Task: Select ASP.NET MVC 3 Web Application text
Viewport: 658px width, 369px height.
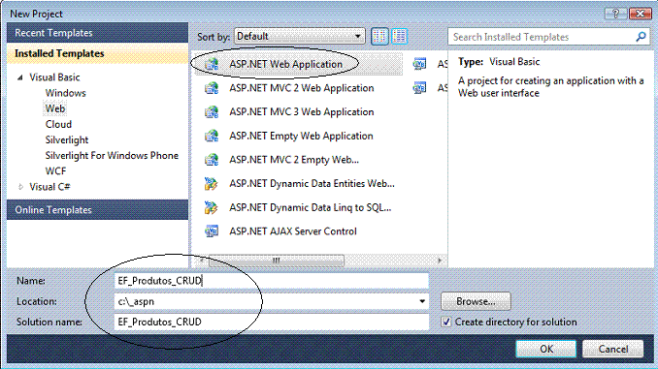Action: [x=301, y=111]
